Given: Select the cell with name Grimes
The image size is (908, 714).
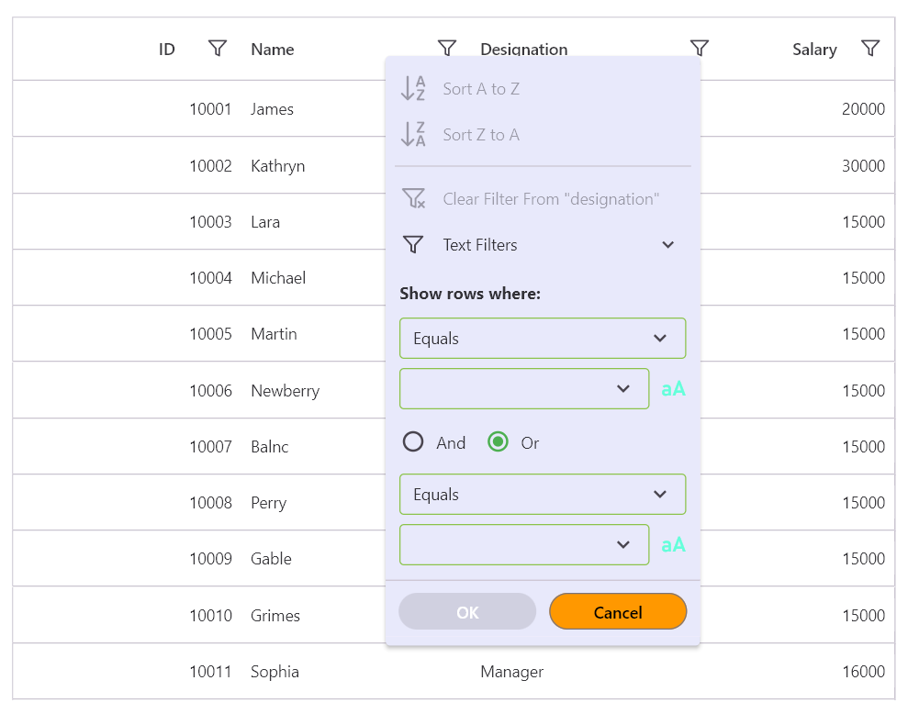Looking at the screenshot, I should pyautogui.click(x=275, y=615).
